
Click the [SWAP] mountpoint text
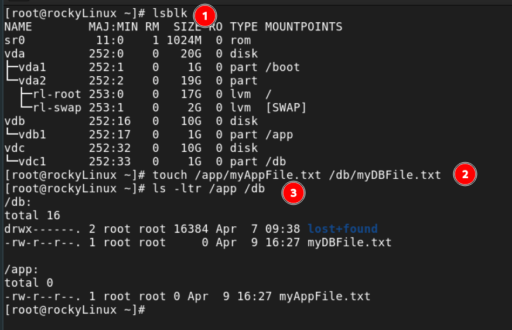click(286, 108)
